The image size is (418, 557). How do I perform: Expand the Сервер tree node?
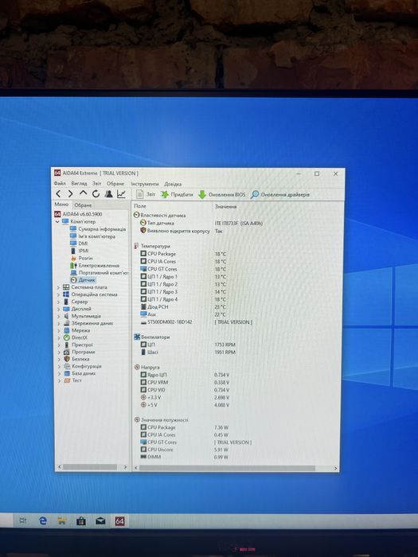(x=59, y=302)
